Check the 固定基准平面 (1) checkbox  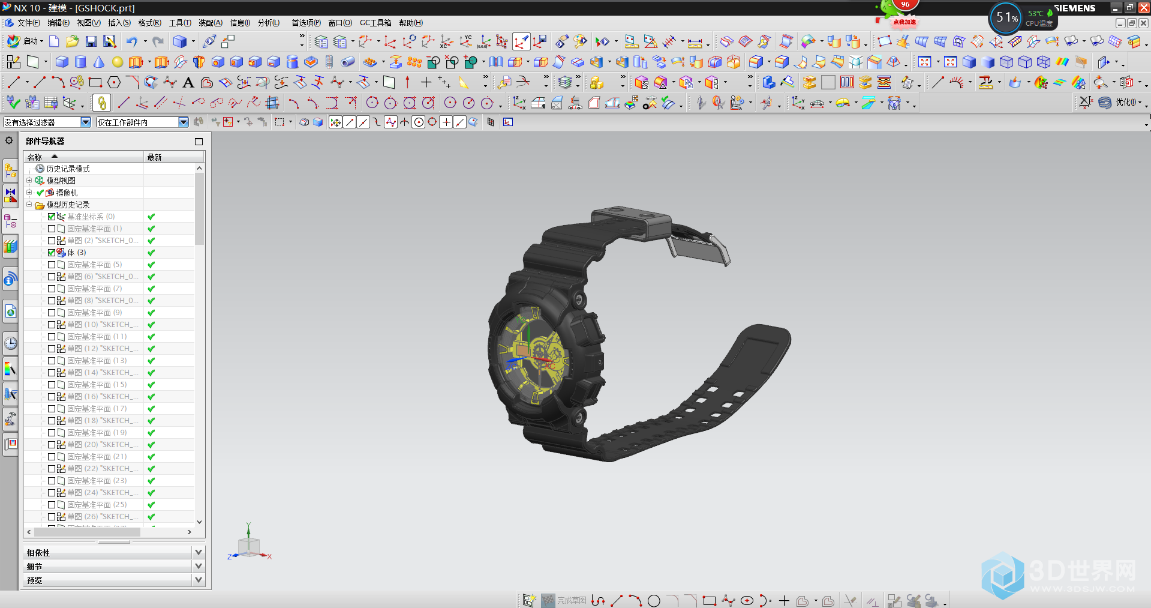coord(52,229)
